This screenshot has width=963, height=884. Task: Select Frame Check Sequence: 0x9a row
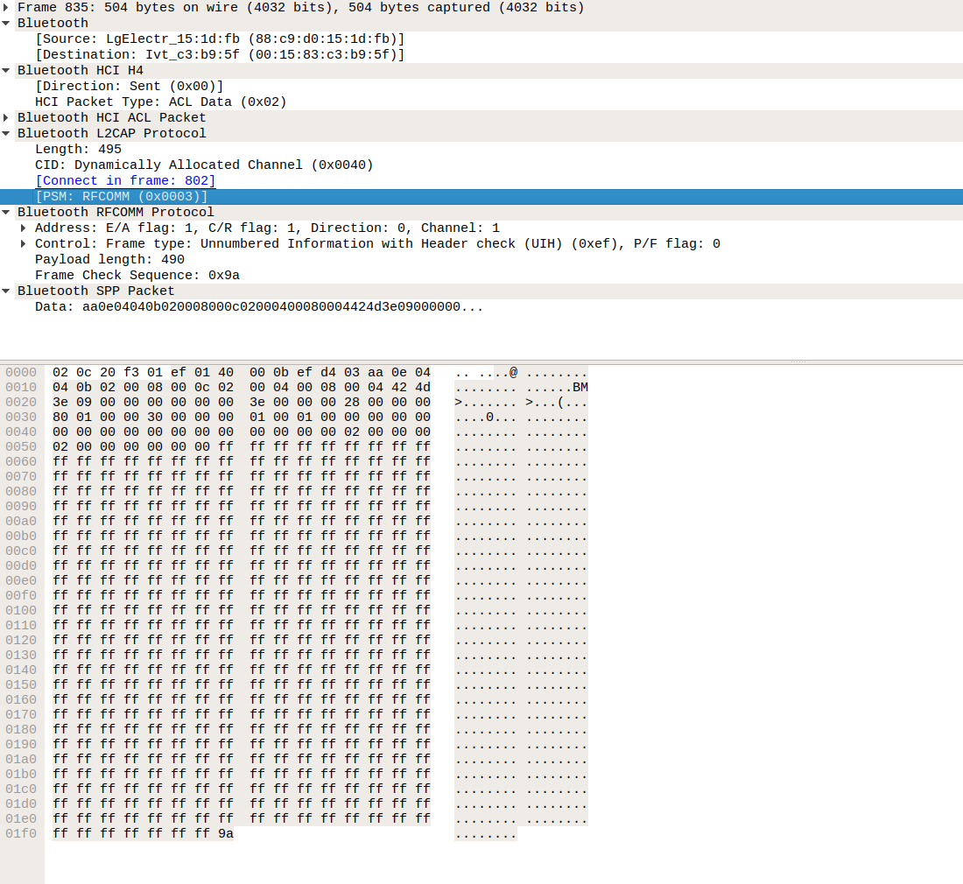coord(137,275)
